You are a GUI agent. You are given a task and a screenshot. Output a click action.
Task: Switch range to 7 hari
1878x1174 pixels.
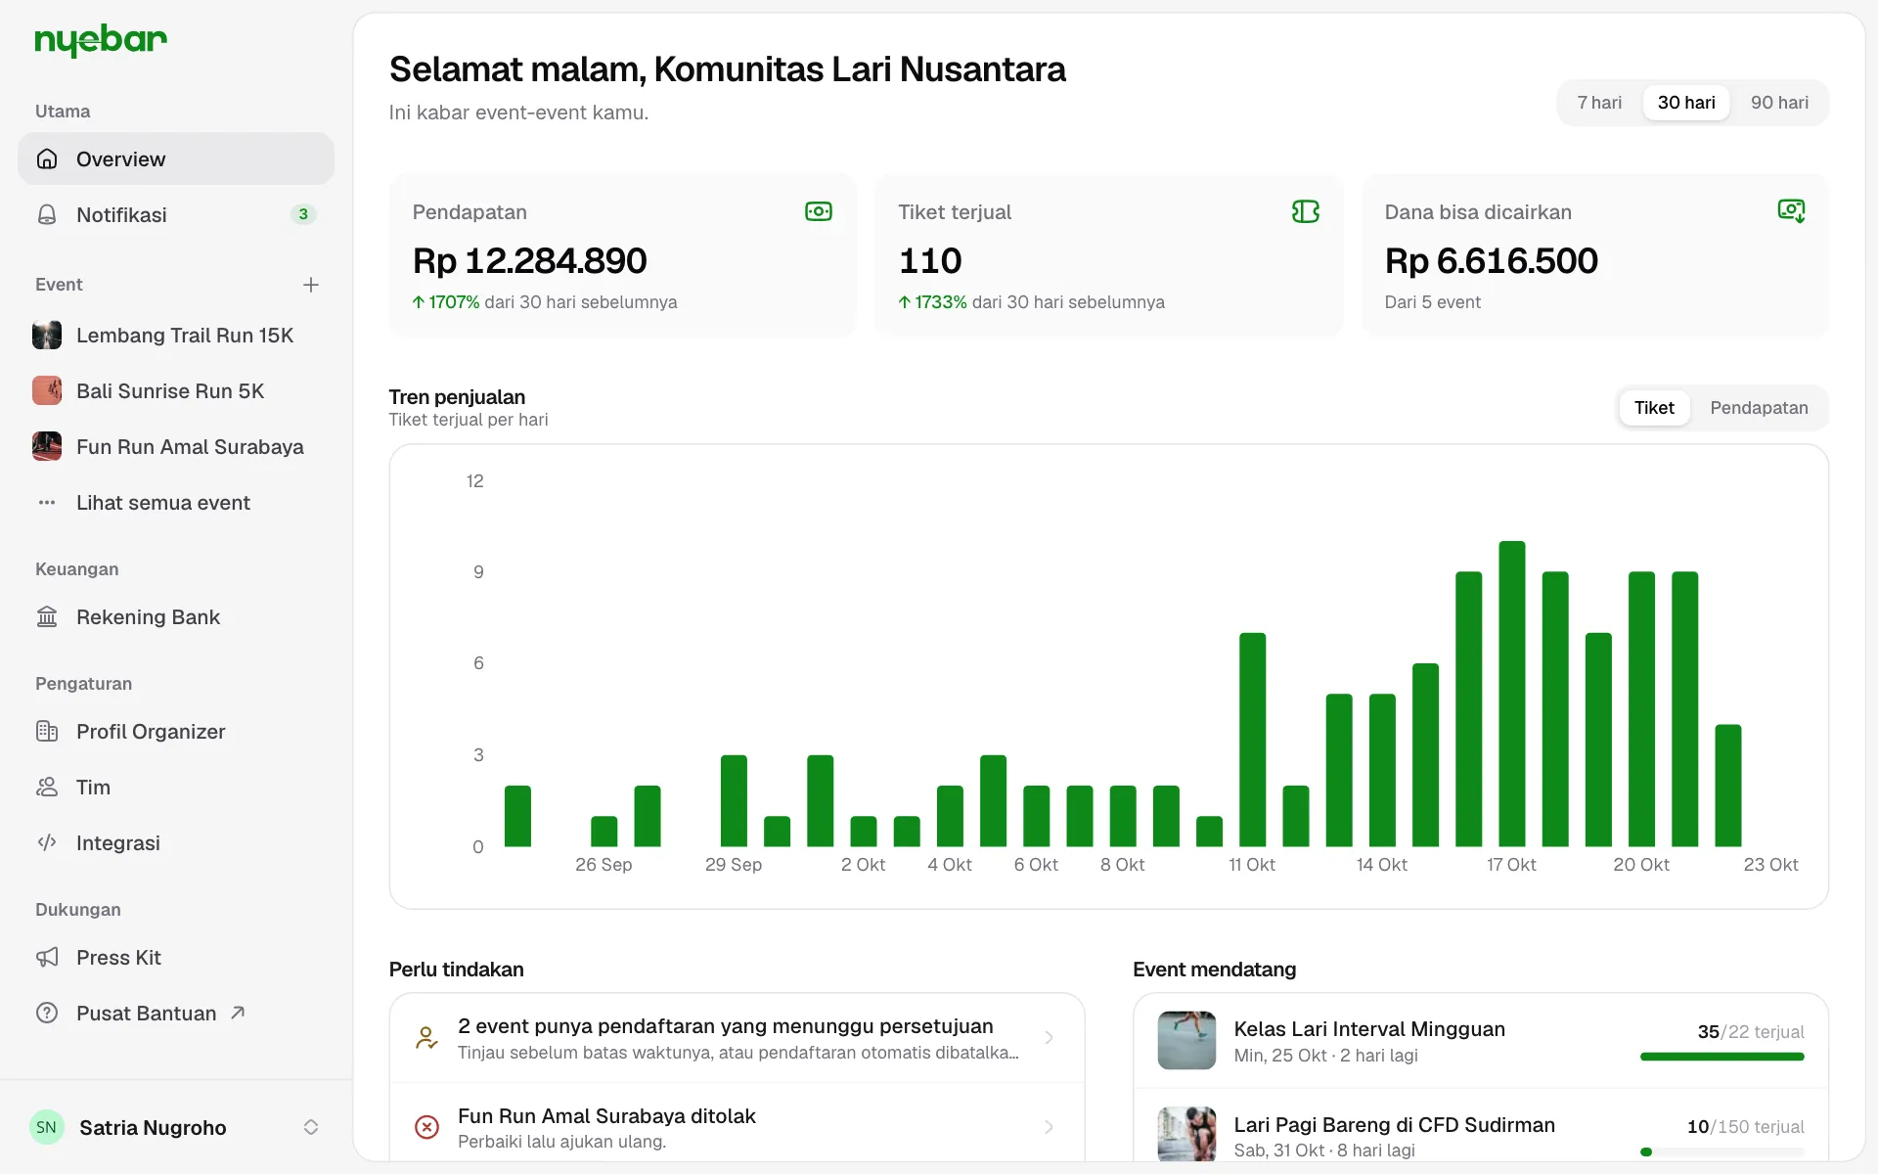click(1599, 103)
